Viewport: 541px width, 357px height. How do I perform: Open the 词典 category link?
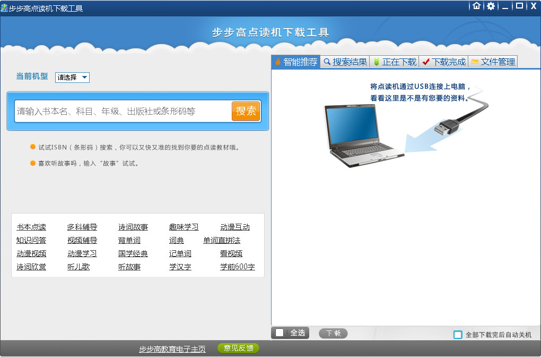(x=176, y=240)
